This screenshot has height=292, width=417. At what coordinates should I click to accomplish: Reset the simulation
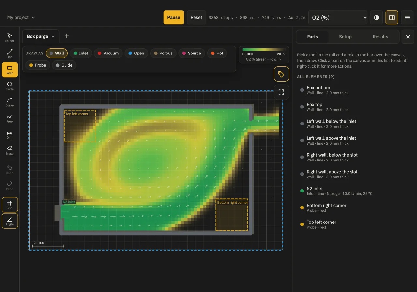coord(196,18)
